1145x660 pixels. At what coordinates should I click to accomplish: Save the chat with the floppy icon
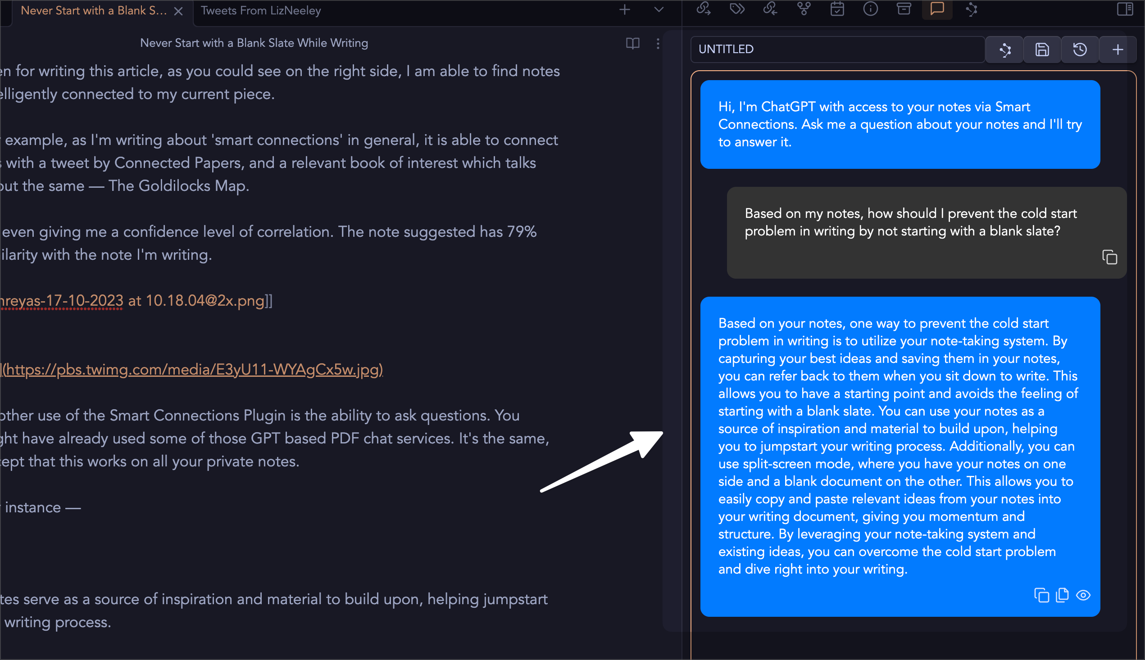[1042, 50]
